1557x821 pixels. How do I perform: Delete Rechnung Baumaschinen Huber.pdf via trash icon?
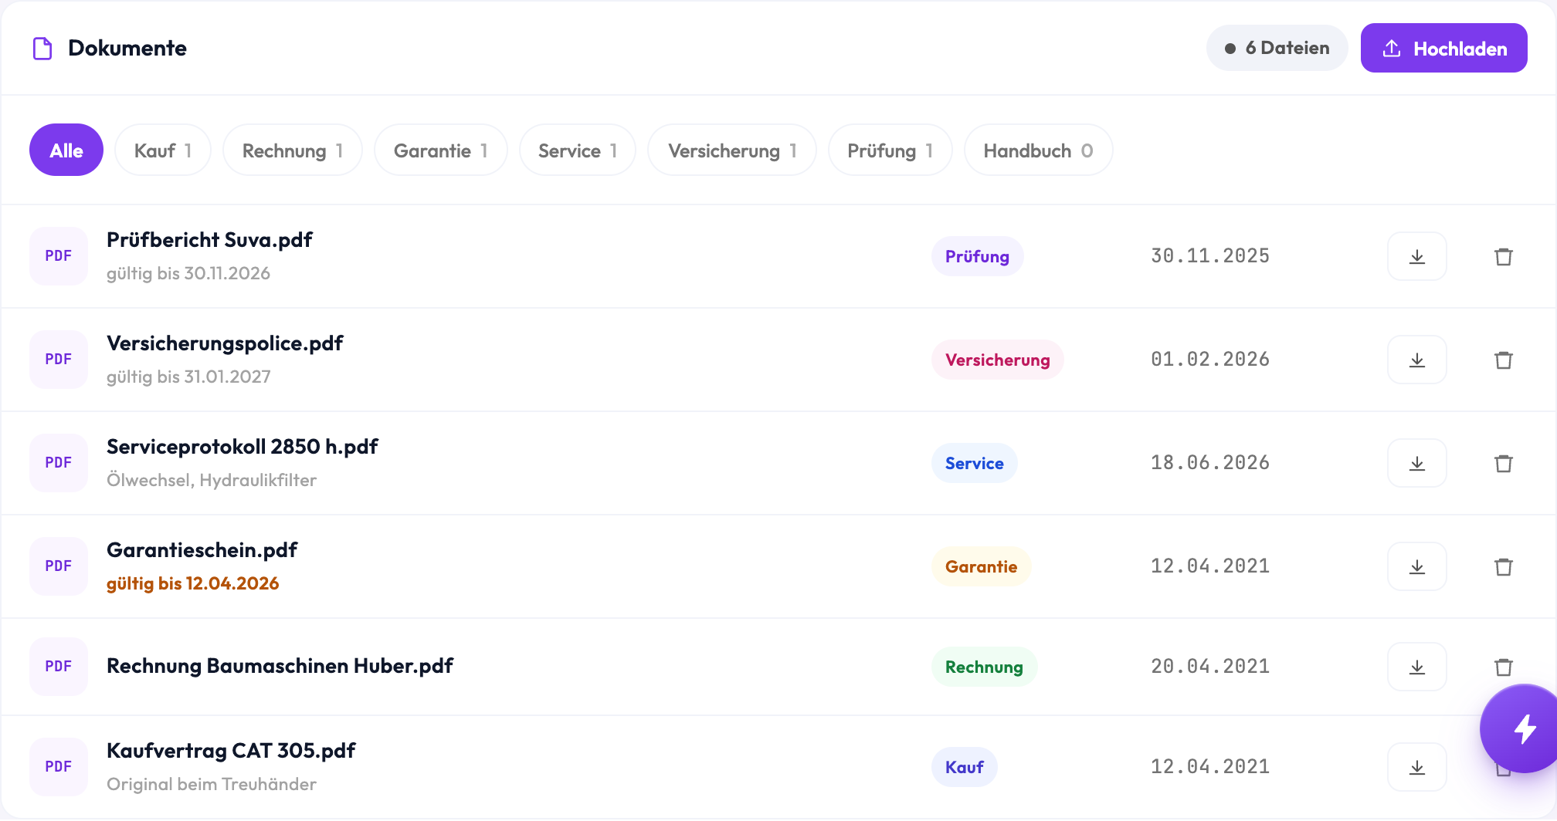pyautogui.click(x=1503, y=667)
